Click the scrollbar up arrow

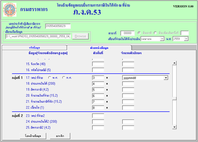click(174, 63)
